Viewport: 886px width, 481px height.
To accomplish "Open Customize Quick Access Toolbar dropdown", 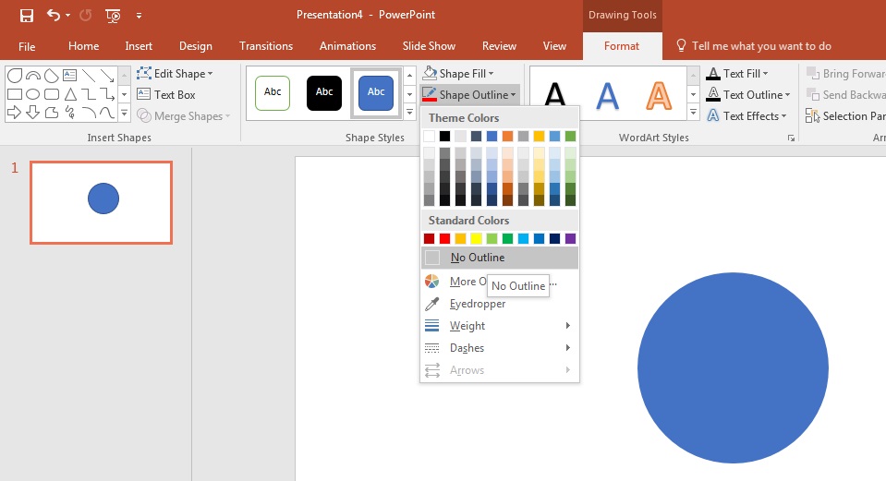I will click(x=139, y=16).
